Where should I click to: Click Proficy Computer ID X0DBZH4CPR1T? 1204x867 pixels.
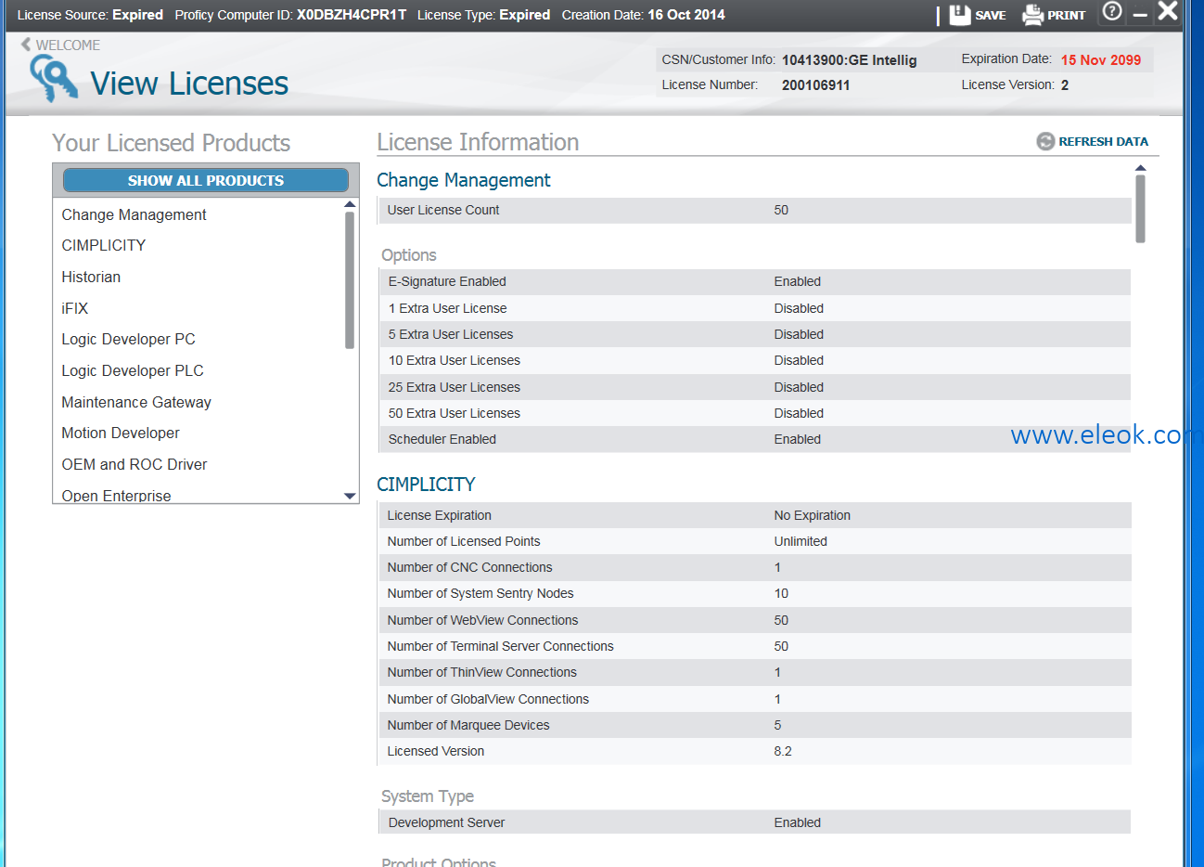point(352,15)
